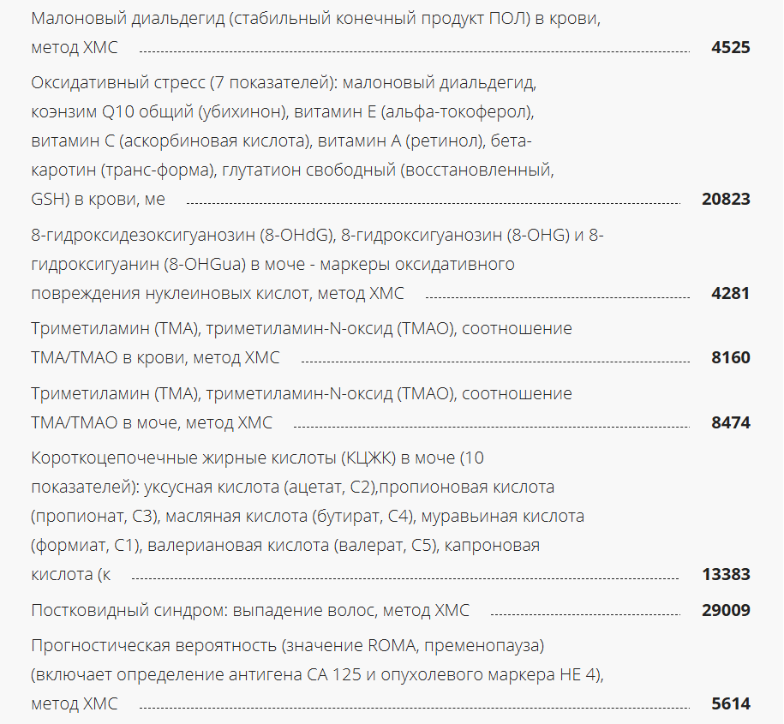The image size is (784, 724).
Task: Select 'Постковидный синдром: выпадение волос' entry
Action: coord(249,611)
